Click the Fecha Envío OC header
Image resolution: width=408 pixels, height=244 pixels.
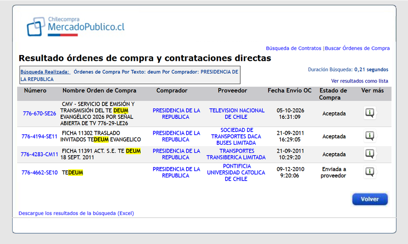(x=290, y=91)
